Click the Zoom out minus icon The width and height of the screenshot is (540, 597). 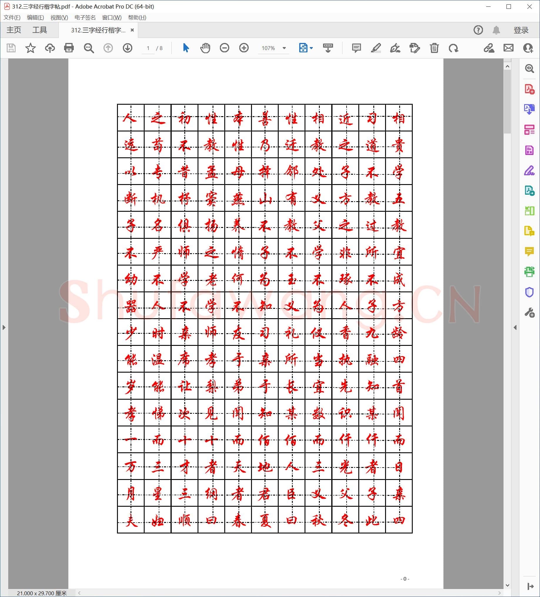224,48
